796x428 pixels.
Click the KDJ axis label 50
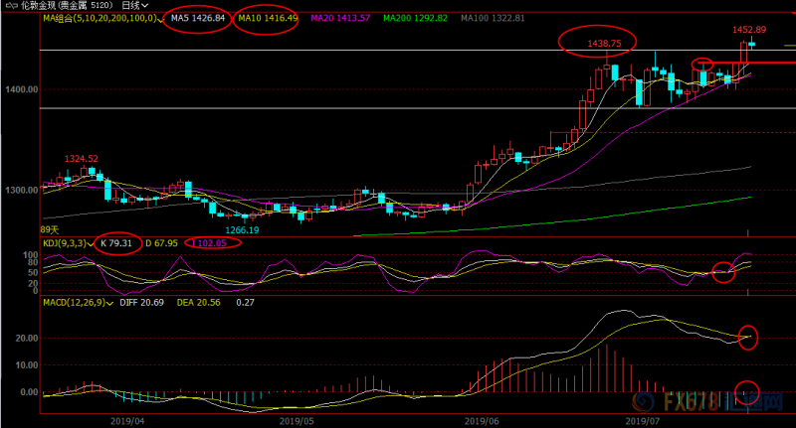33,273
